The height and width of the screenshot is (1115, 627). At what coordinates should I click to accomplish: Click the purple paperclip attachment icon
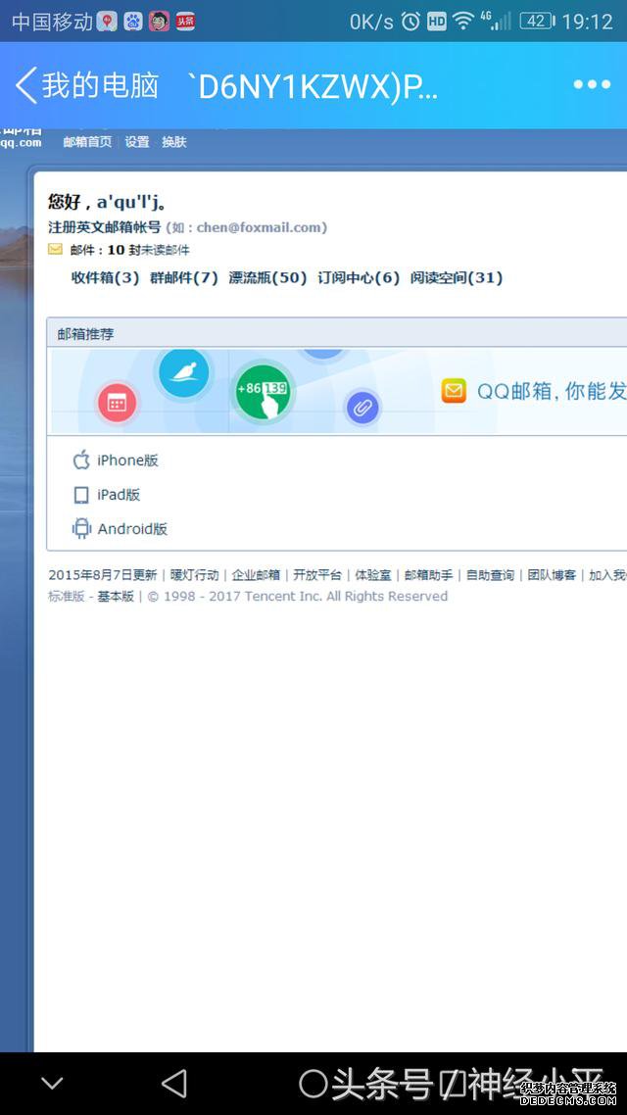point(362,409)
